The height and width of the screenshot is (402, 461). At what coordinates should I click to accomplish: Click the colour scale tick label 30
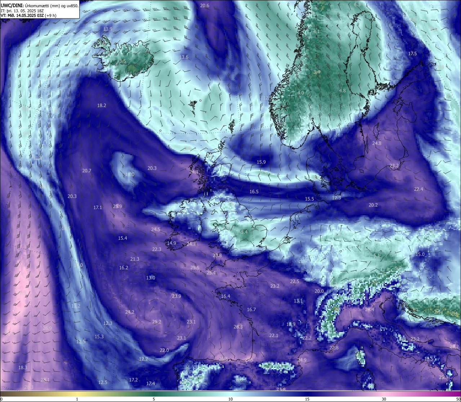pos(384,399)
